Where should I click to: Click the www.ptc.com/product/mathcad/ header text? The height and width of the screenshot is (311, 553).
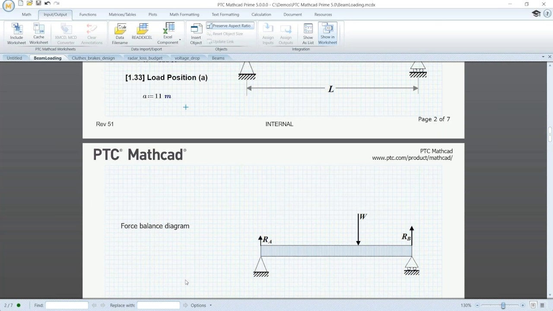(412, 158)
